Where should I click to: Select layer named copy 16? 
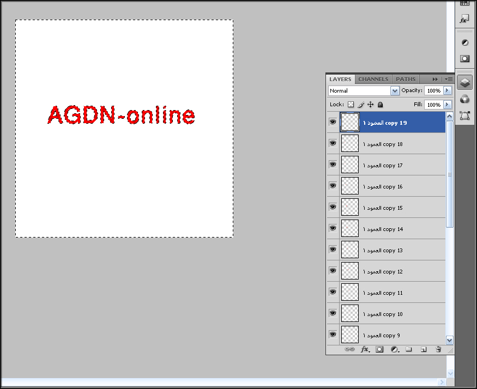coord(393,186)
